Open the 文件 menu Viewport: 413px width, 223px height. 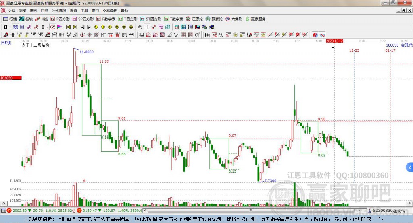click(12, 11)
